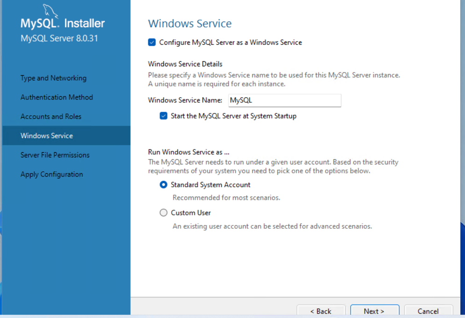Screen dimensions: 465x318
Task: Toggle Start the MySQL Server at System Startup
Action: point(163,116)
